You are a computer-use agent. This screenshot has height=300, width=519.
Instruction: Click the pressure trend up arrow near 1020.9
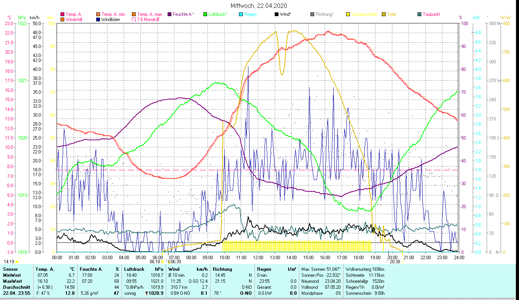click(x=147, y=293)
